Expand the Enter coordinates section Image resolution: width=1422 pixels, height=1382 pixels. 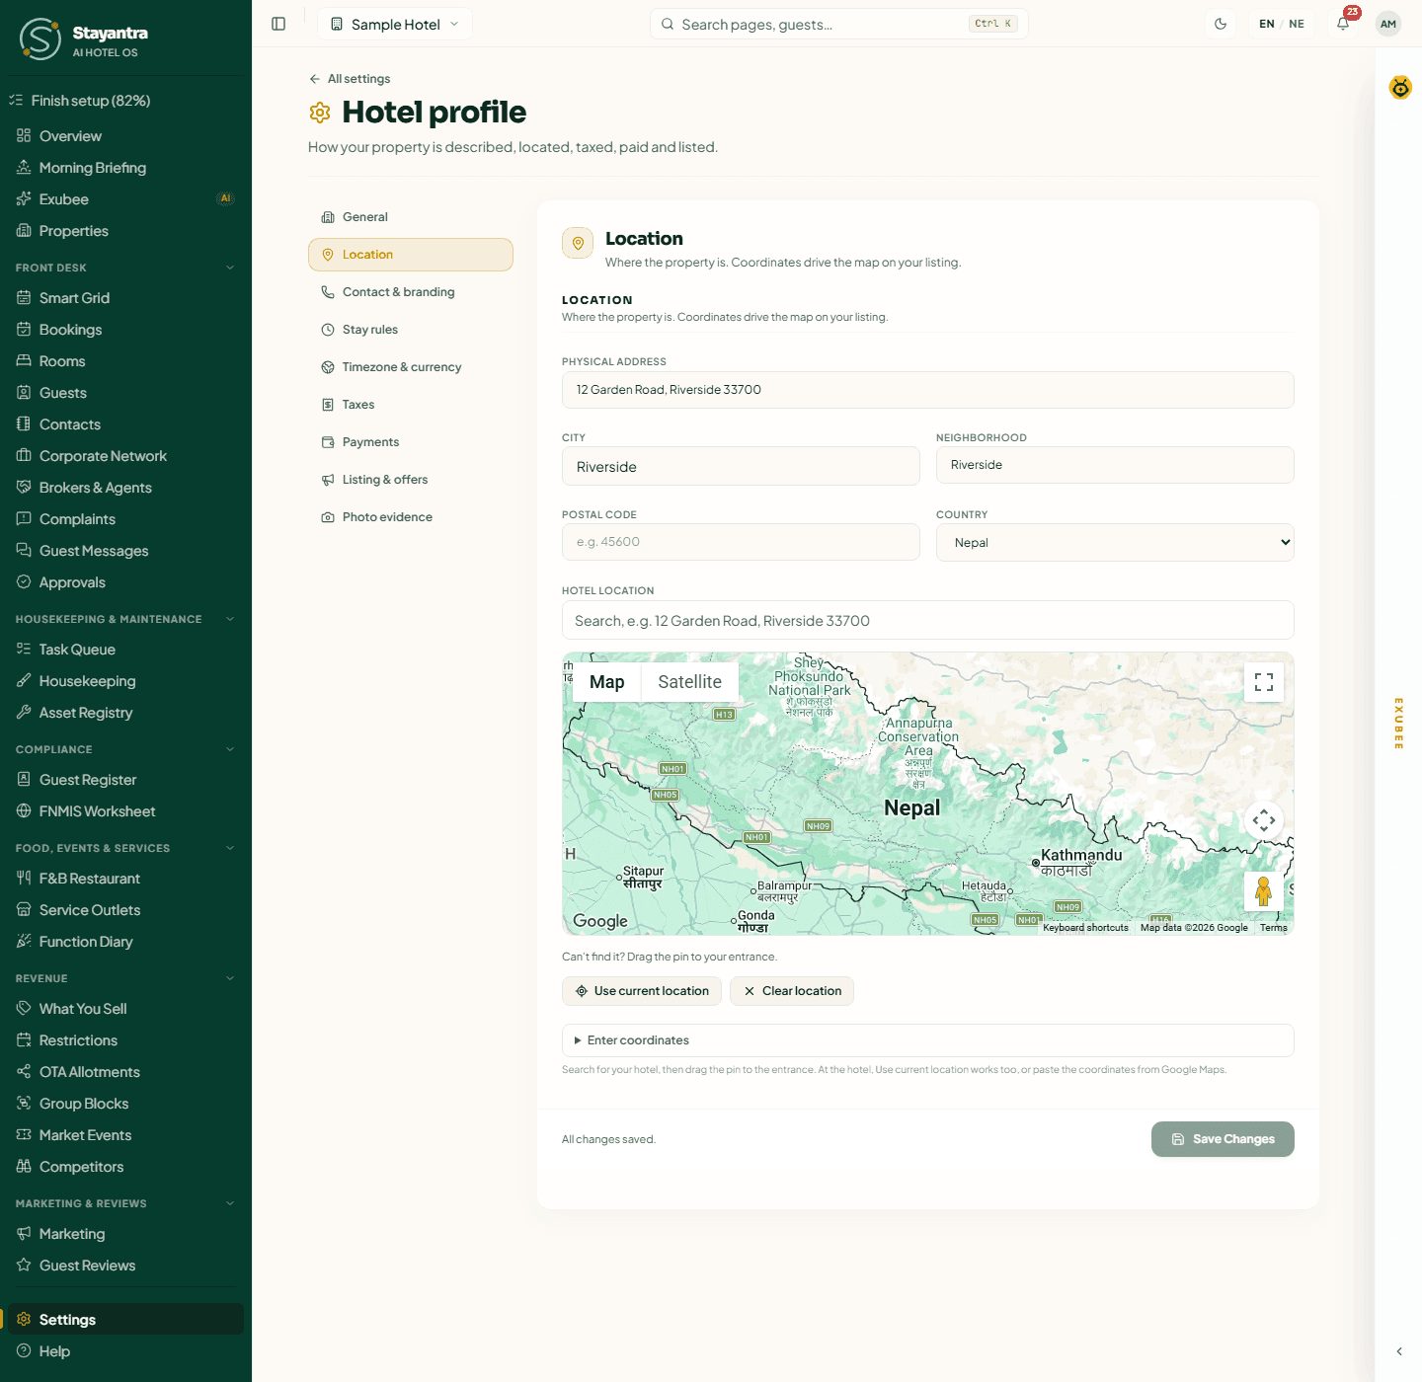(927, 1040)
